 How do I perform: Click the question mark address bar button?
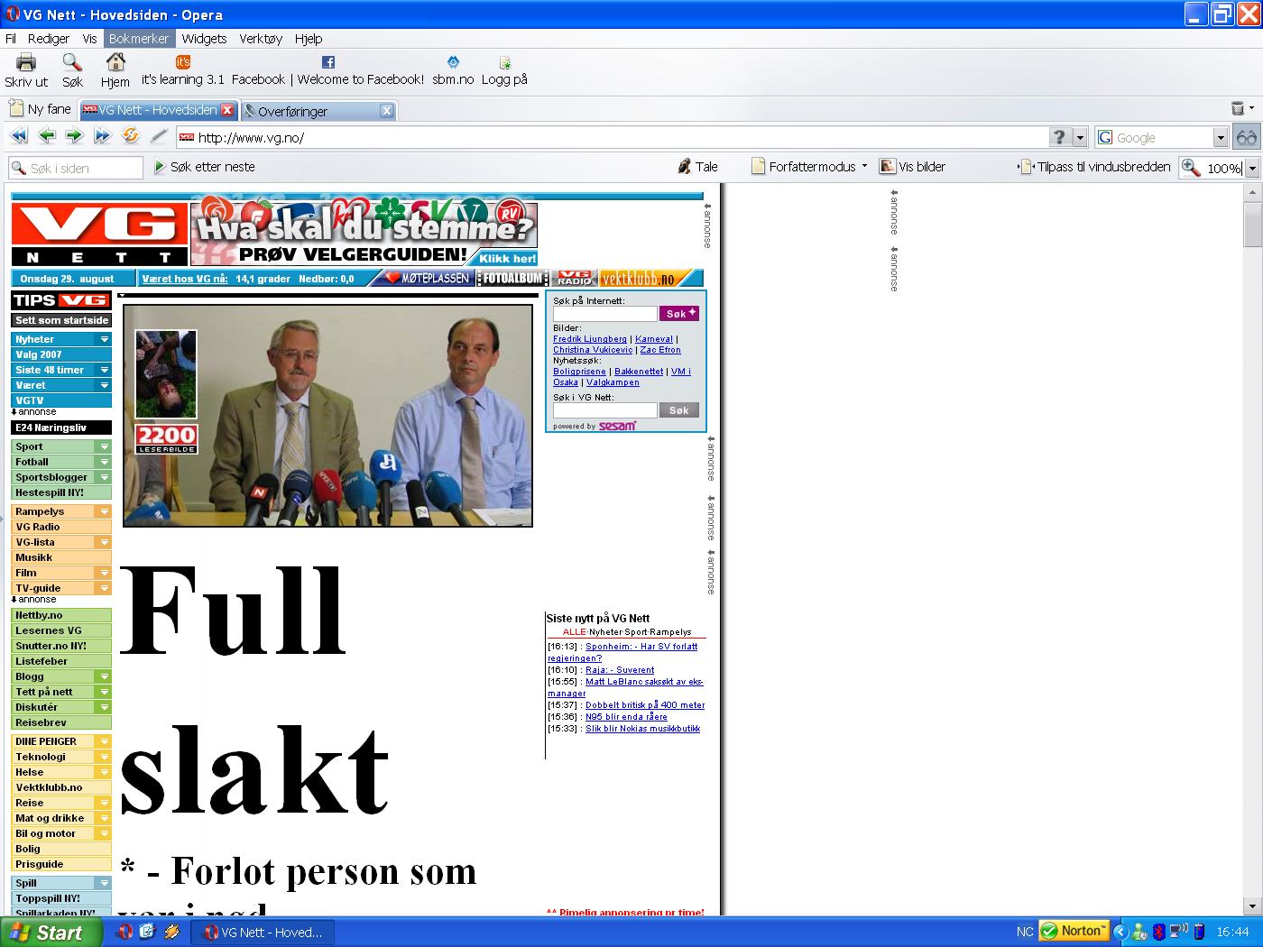click(x=1060, y=137)
